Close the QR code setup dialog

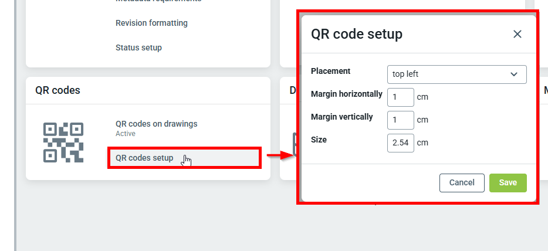tap(517, 34)
